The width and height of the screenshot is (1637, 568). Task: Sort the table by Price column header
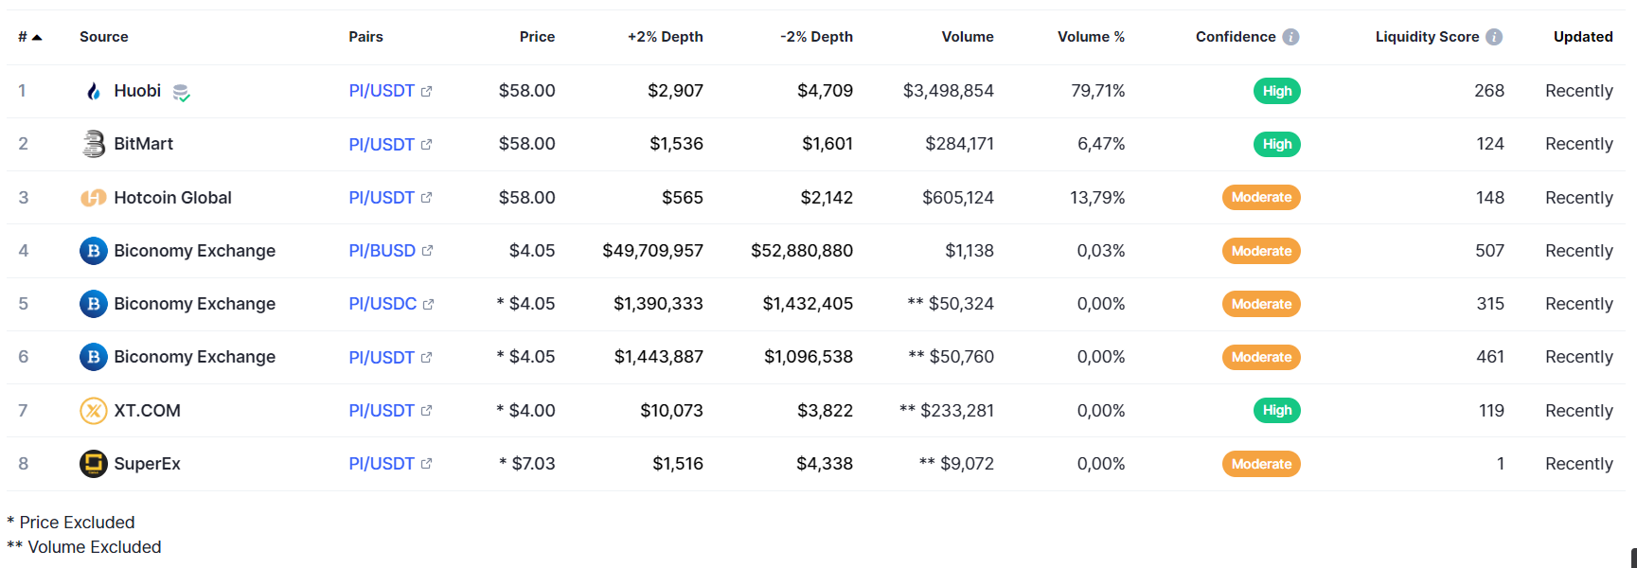(537, 37)
